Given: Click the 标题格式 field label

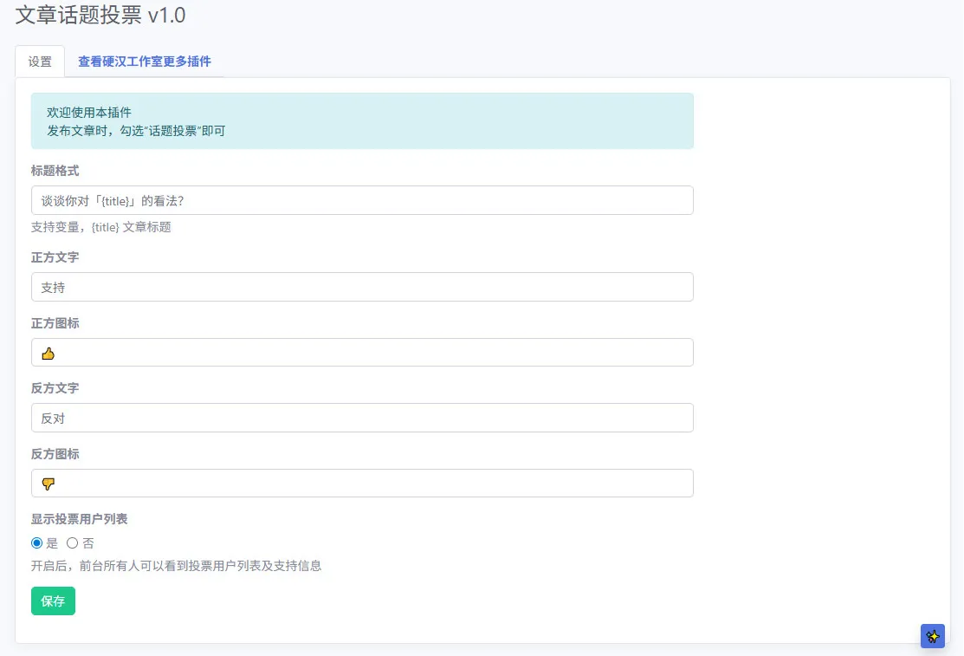Looking at the screenshot, I should click(55, 171).
